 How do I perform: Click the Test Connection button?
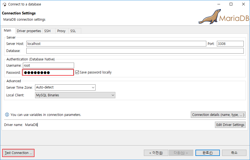pos(18,153)
